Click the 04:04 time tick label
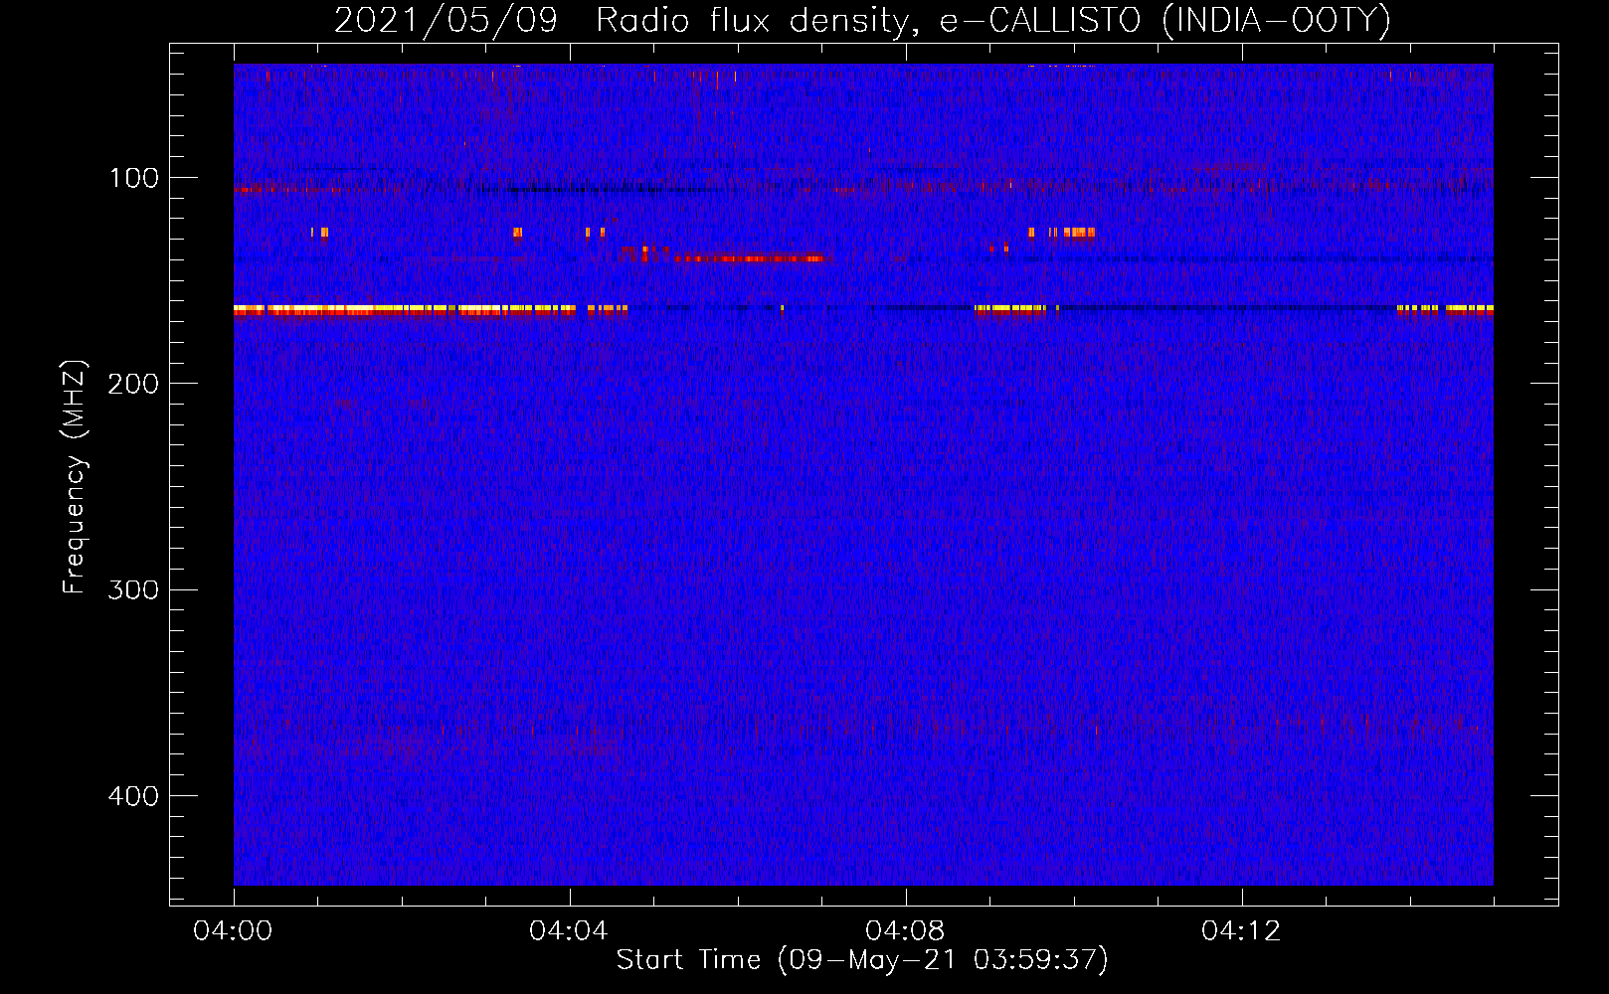The height and width of the screenshot is (994, 1609). click(569, 931)
